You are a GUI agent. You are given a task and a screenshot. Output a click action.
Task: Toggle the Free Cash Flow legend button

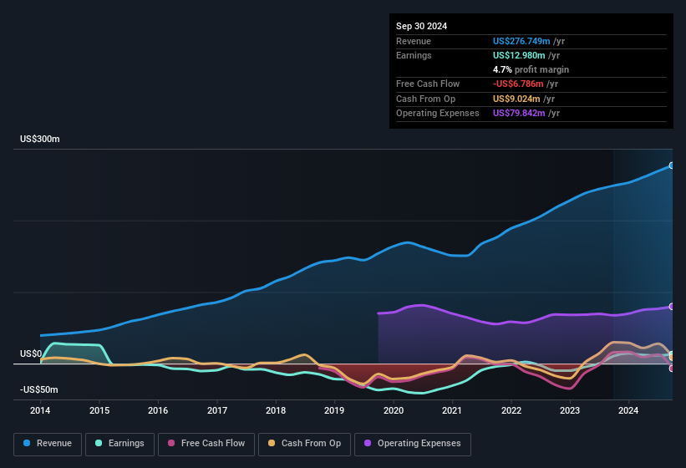pyautogui.click(x=206, y=444)
